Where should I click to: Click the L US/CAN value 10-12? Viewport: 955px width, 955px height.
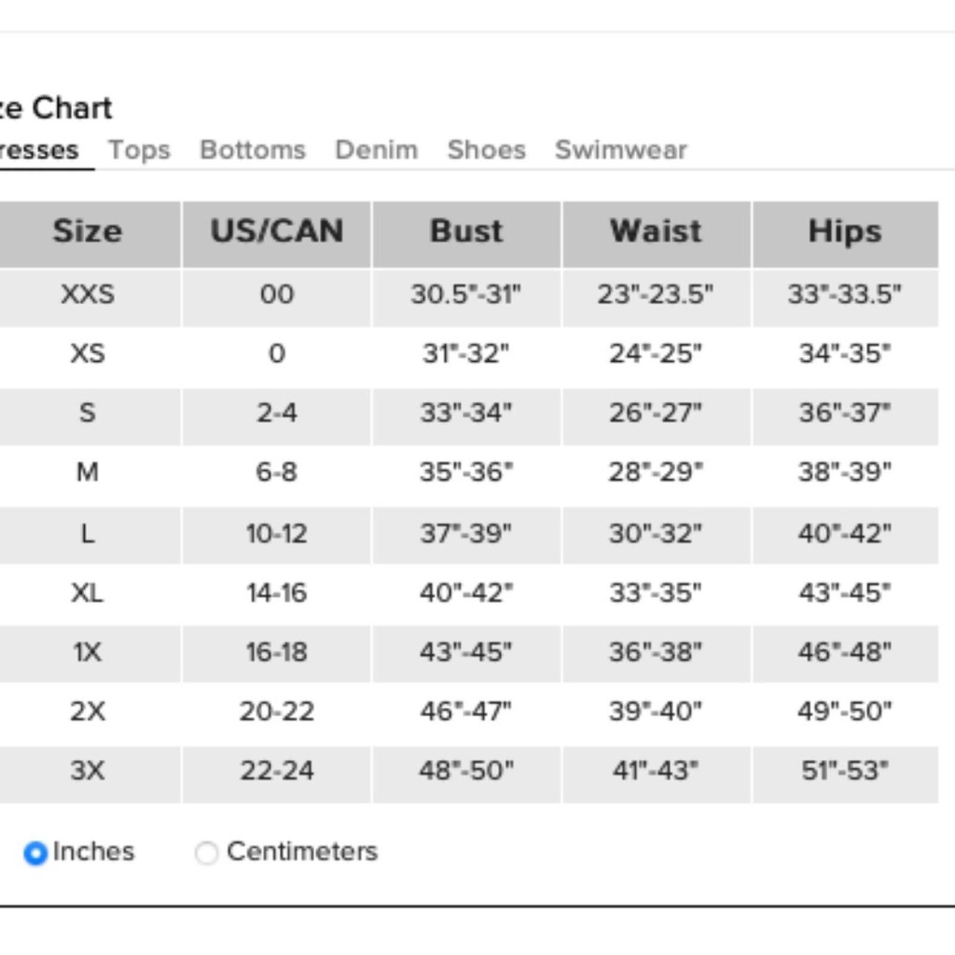(x=277, y=534)
